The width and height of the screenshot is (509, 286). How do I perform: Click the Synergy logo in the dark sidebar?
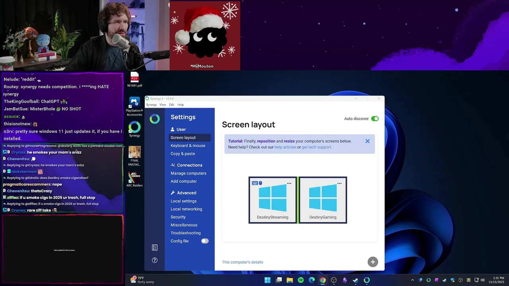(155, 118)
